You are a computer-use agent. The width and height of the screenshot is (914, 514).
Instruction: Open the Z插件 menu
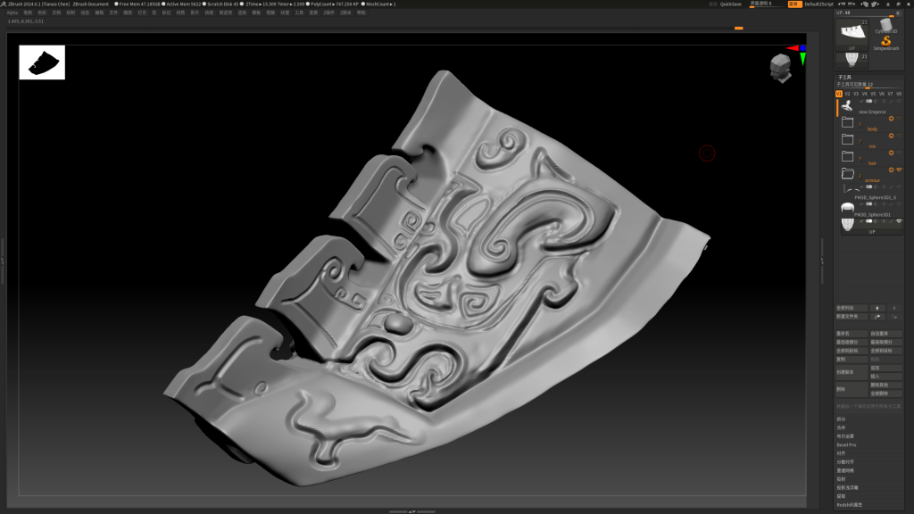click(x=329, y=12)
